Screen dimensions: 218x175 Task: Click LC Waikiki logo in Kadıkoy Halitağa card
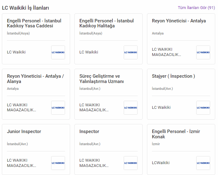(130, 52)
